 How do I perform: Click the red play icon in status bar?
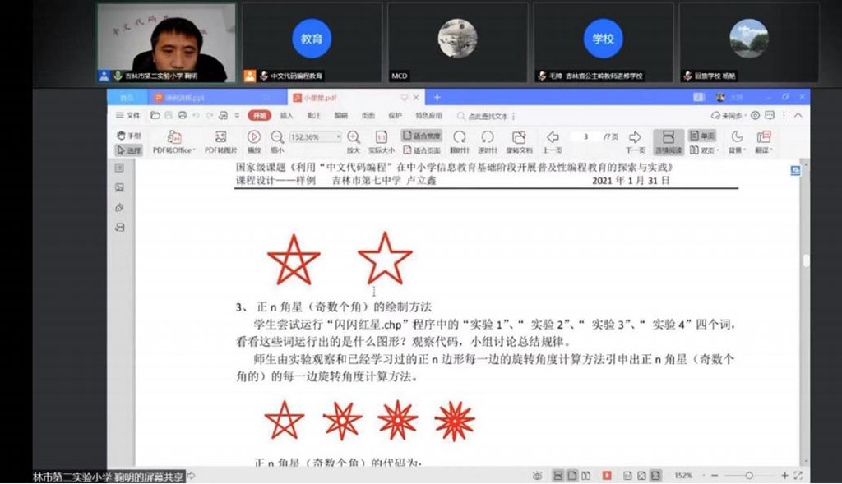(607, 476)
